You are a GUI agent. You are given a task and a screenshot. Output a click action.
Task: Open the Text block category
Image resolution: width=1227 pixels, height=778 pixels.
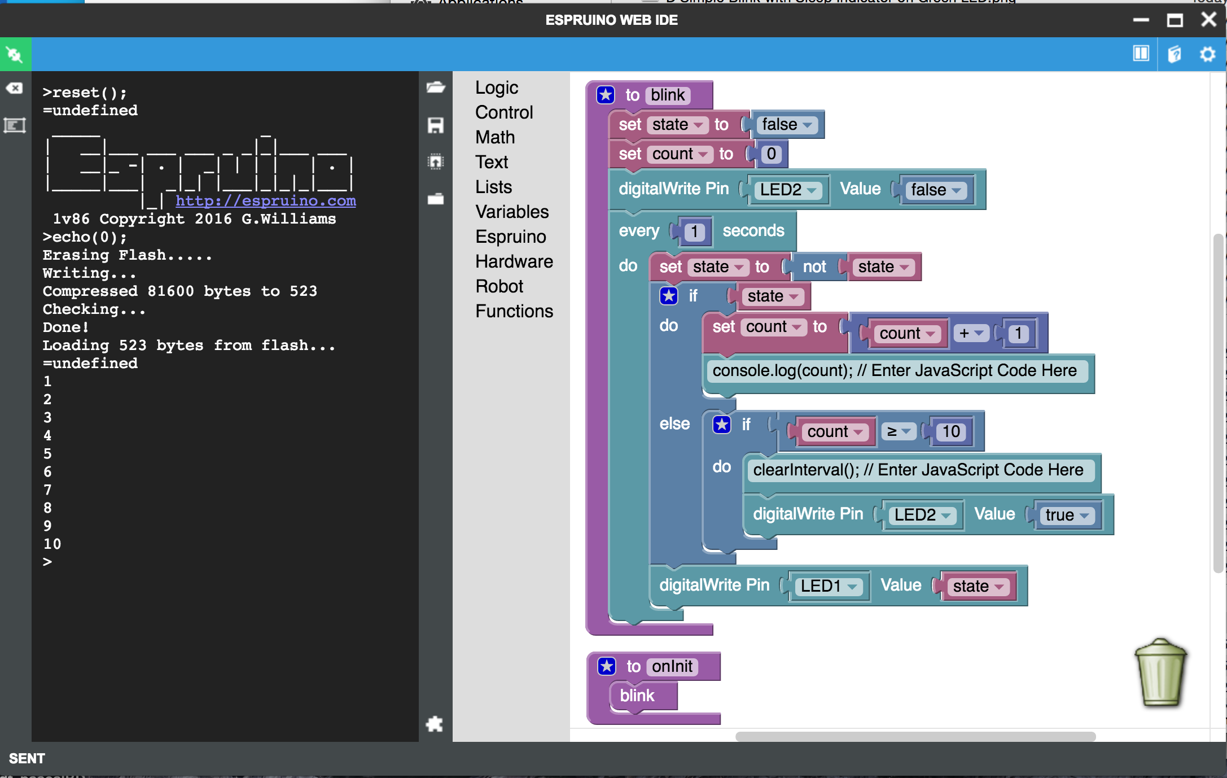[492, 162]
